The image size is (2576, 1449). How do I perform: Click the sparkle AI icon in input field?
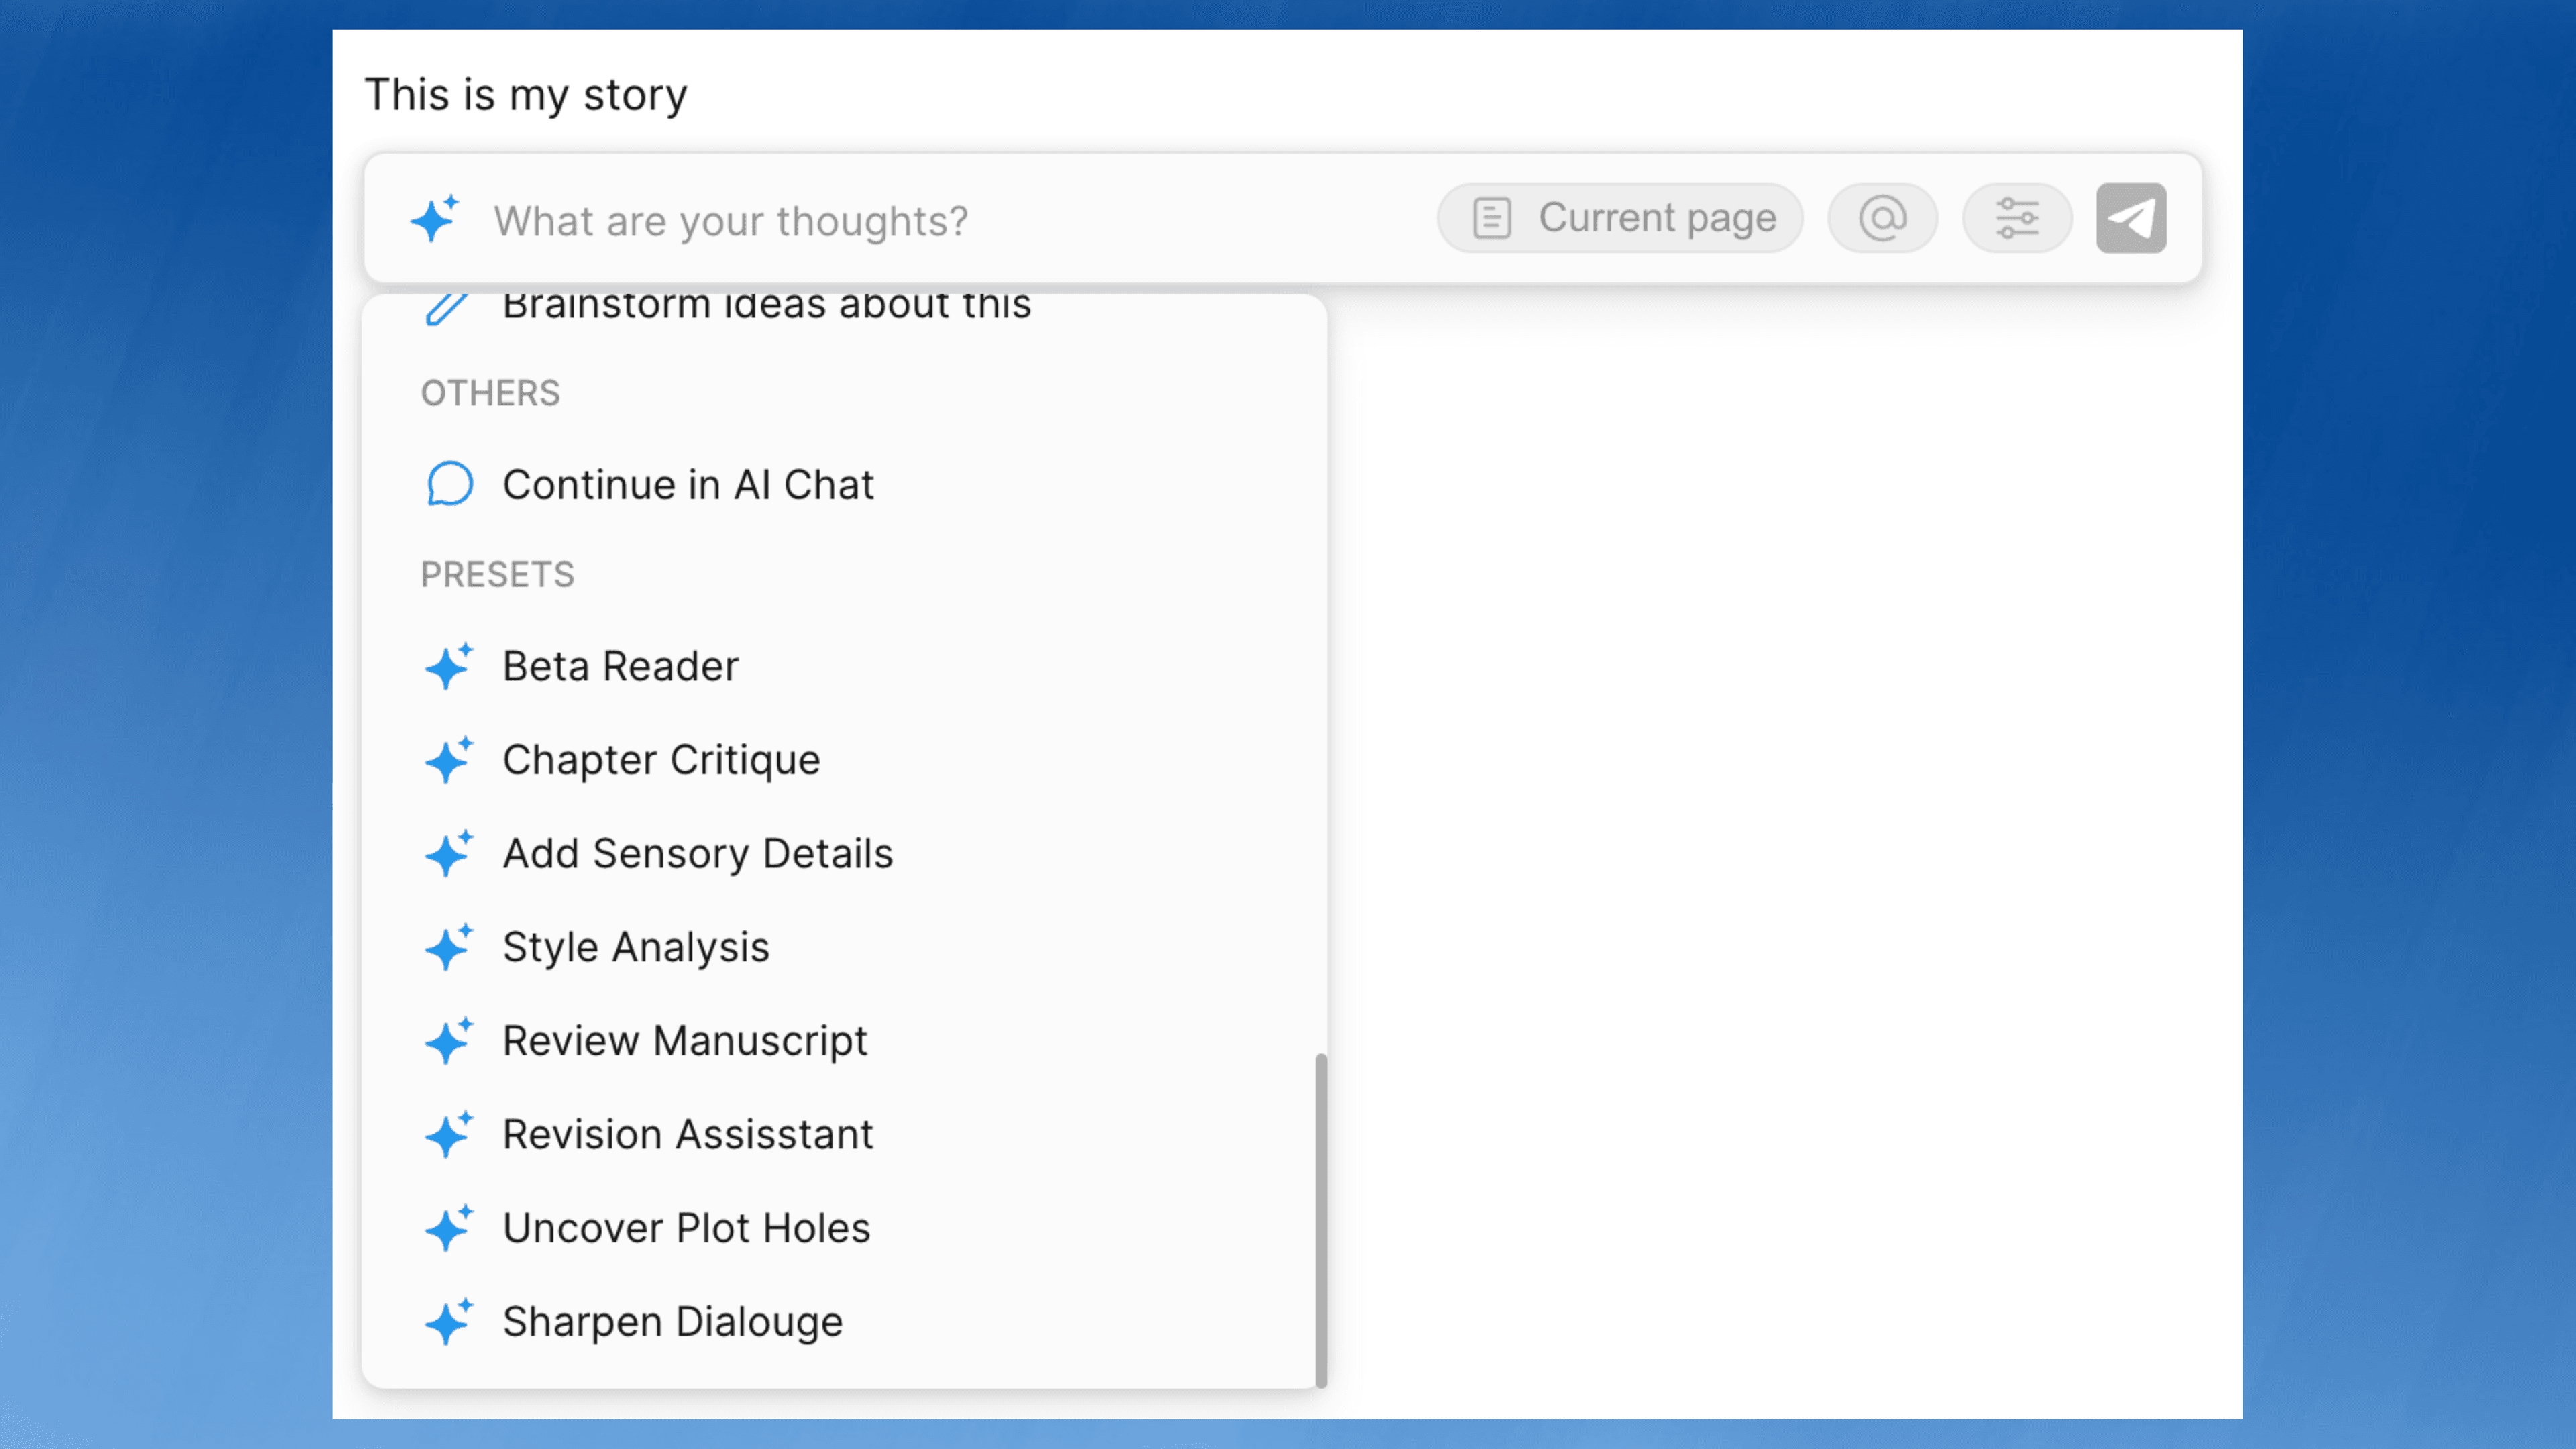[x=436, y=218]
